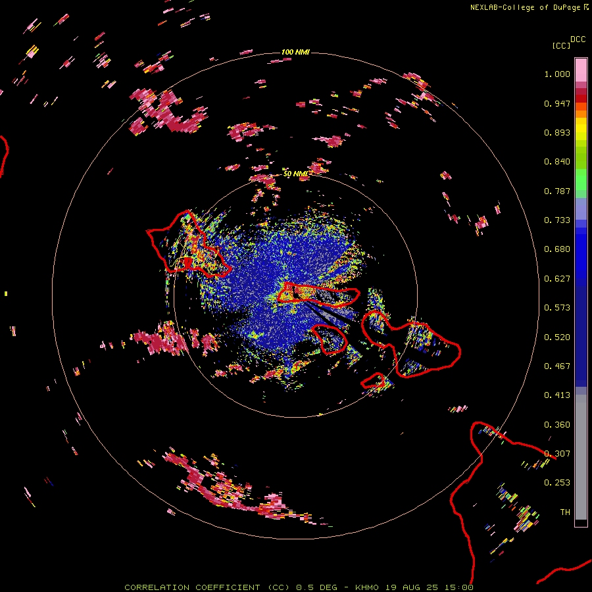The height and width of the screenshot is (592, 592).
Task: Click the yellow segment of the color bar
Action: 581,129
